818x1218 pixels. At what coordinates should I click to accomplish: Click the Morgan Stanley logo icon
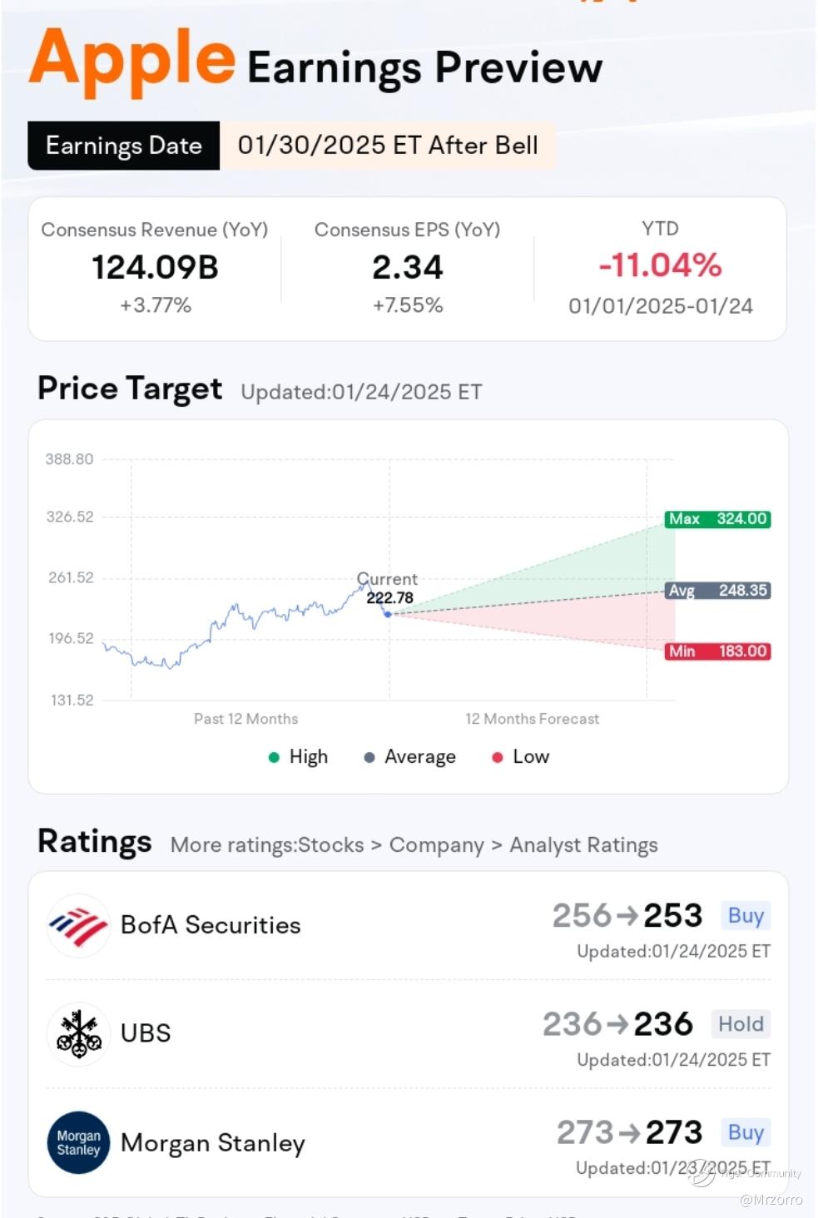click(x=78, y=1142)
